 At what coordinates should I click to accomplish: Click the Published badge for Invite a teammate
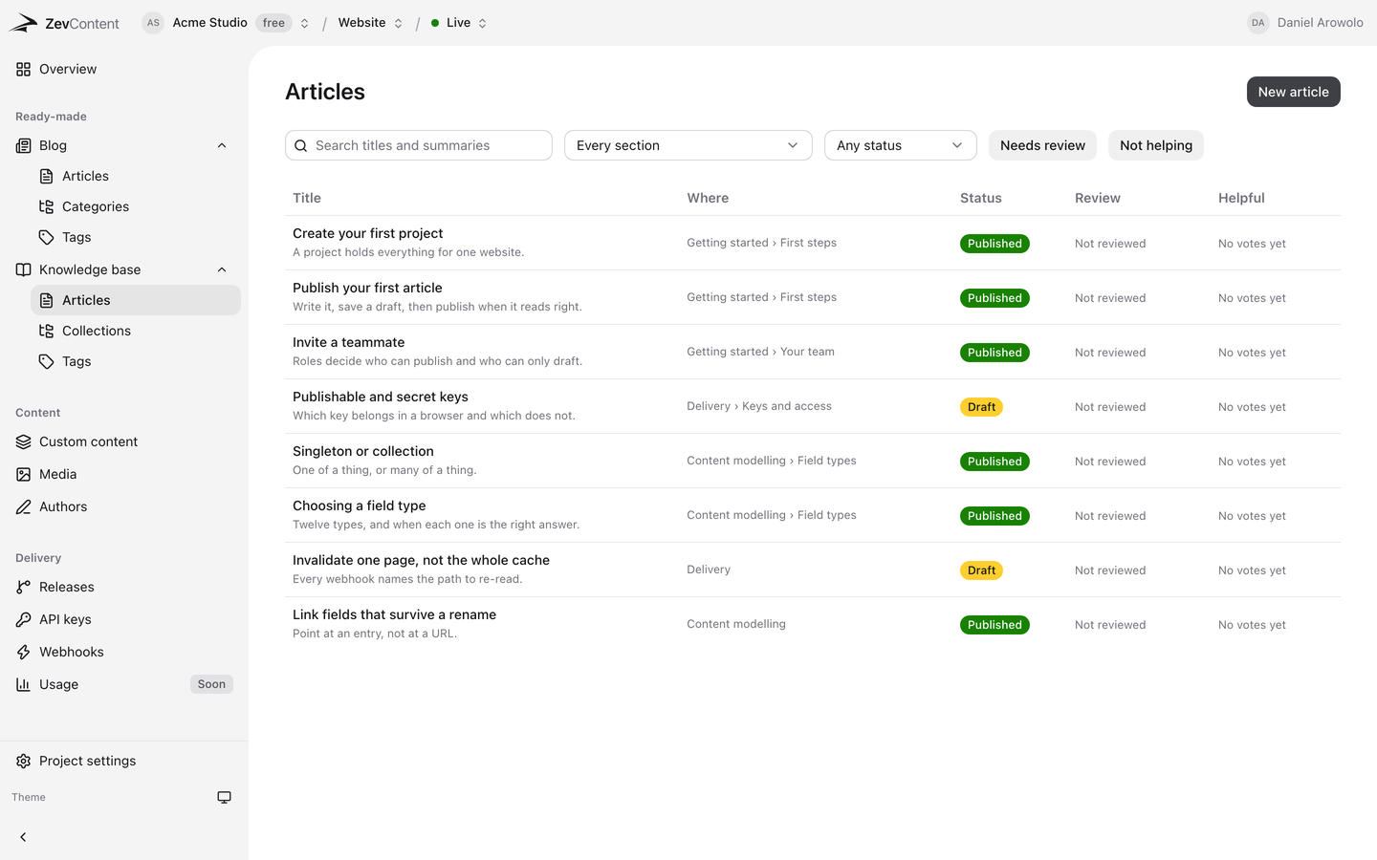(x=994, y=353)
